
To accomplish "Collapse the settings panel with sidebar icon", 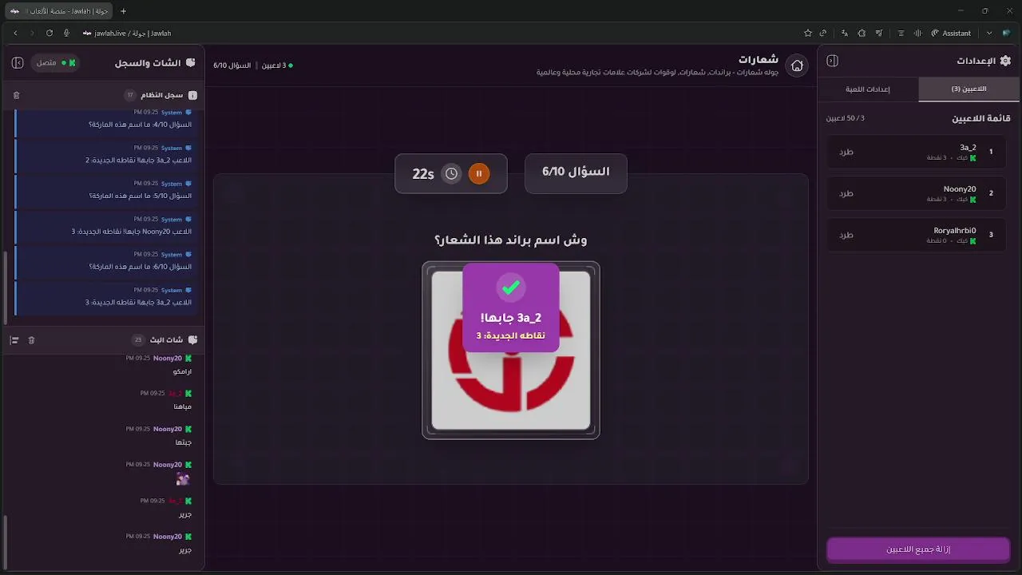I will pos(832,61).
